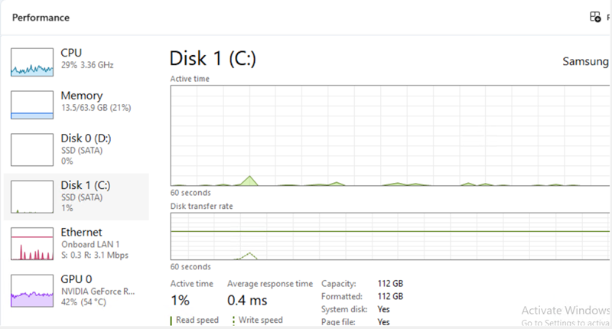Open the GPU 0 purple graph thumbnail

pos(31,290)
